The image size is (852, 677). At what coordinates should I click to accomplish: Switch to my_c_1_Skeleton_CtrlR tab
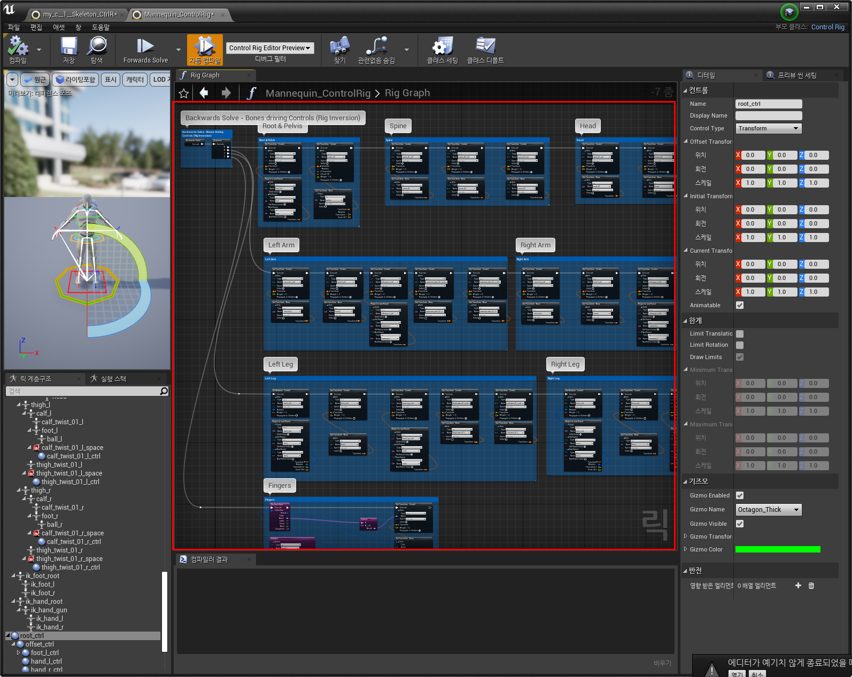75,14
